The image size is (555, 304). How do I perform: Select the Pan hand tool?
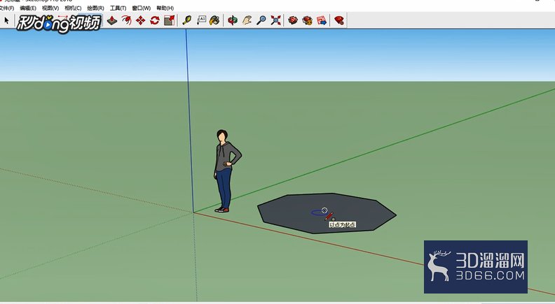247,20
